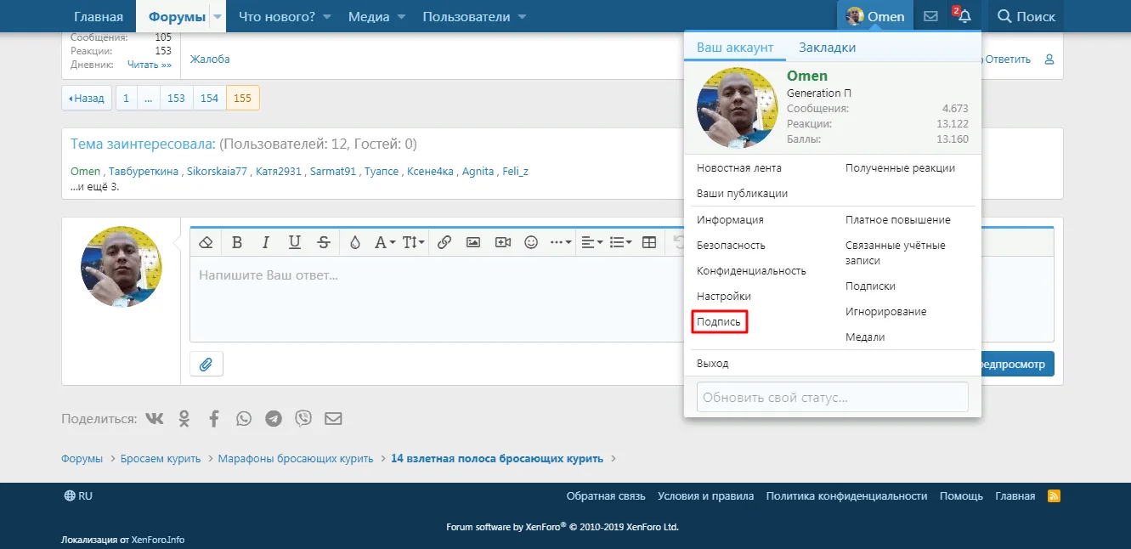Open the text color droplet picker
This screenshot has width=1131, height=549.
(355, 242)
